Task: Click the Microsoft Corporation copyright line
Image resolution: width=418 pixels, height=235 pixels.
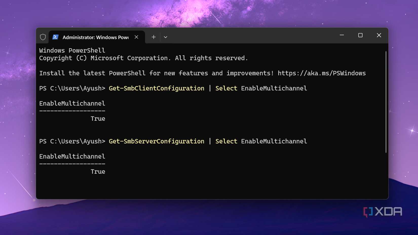Action: (x=143, y=58)
